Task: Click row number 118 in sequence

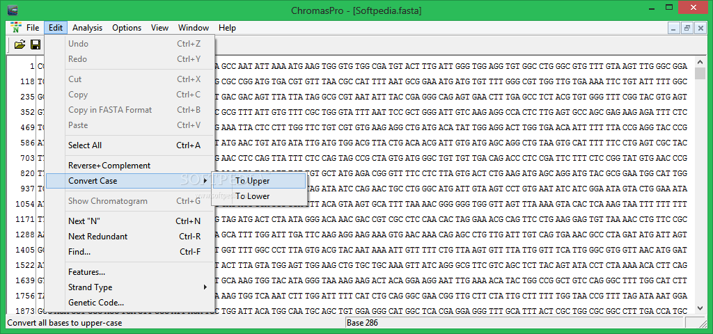Action: point(27,82)
